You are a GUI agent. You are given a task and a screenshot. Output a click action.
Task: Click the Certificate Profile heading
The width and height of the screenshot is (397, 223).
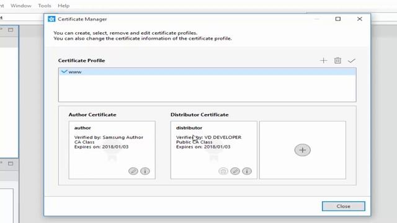coord(81,61)
